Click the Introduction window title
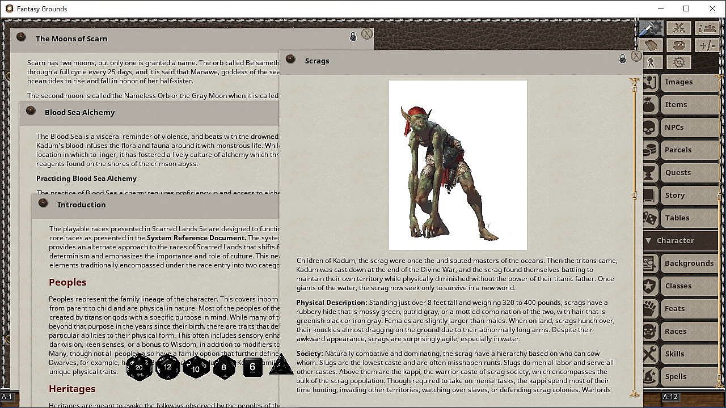 point(82,205)
